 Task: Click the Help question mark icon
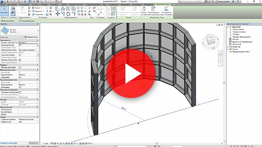coord(238,2)
